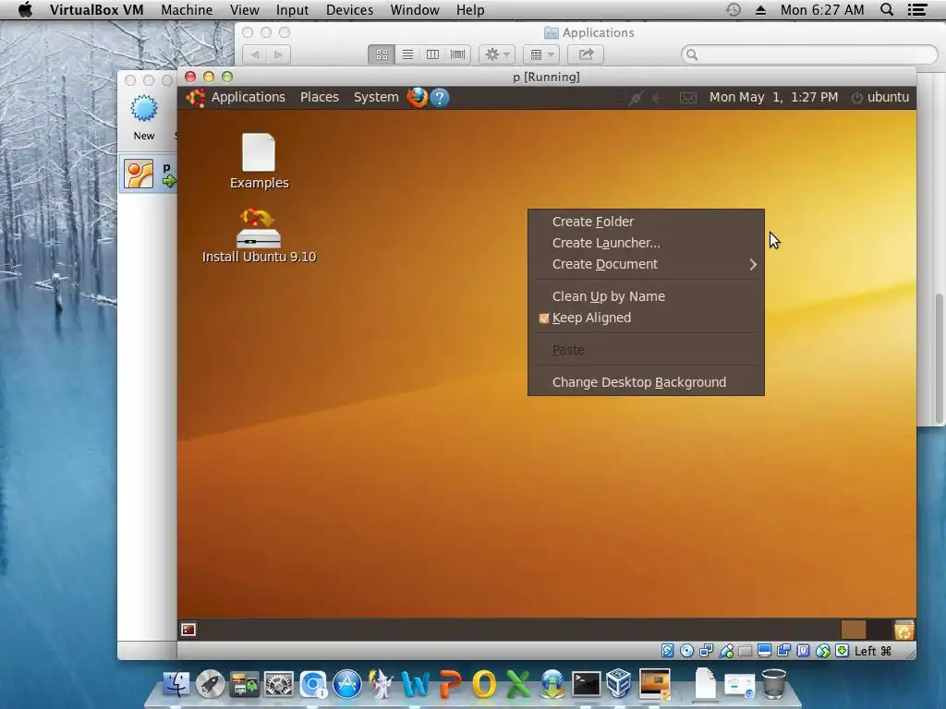Toggle the Keep Aligned checkbox
The width and height of the screenshot is (946, 709).
click(543, 318)
